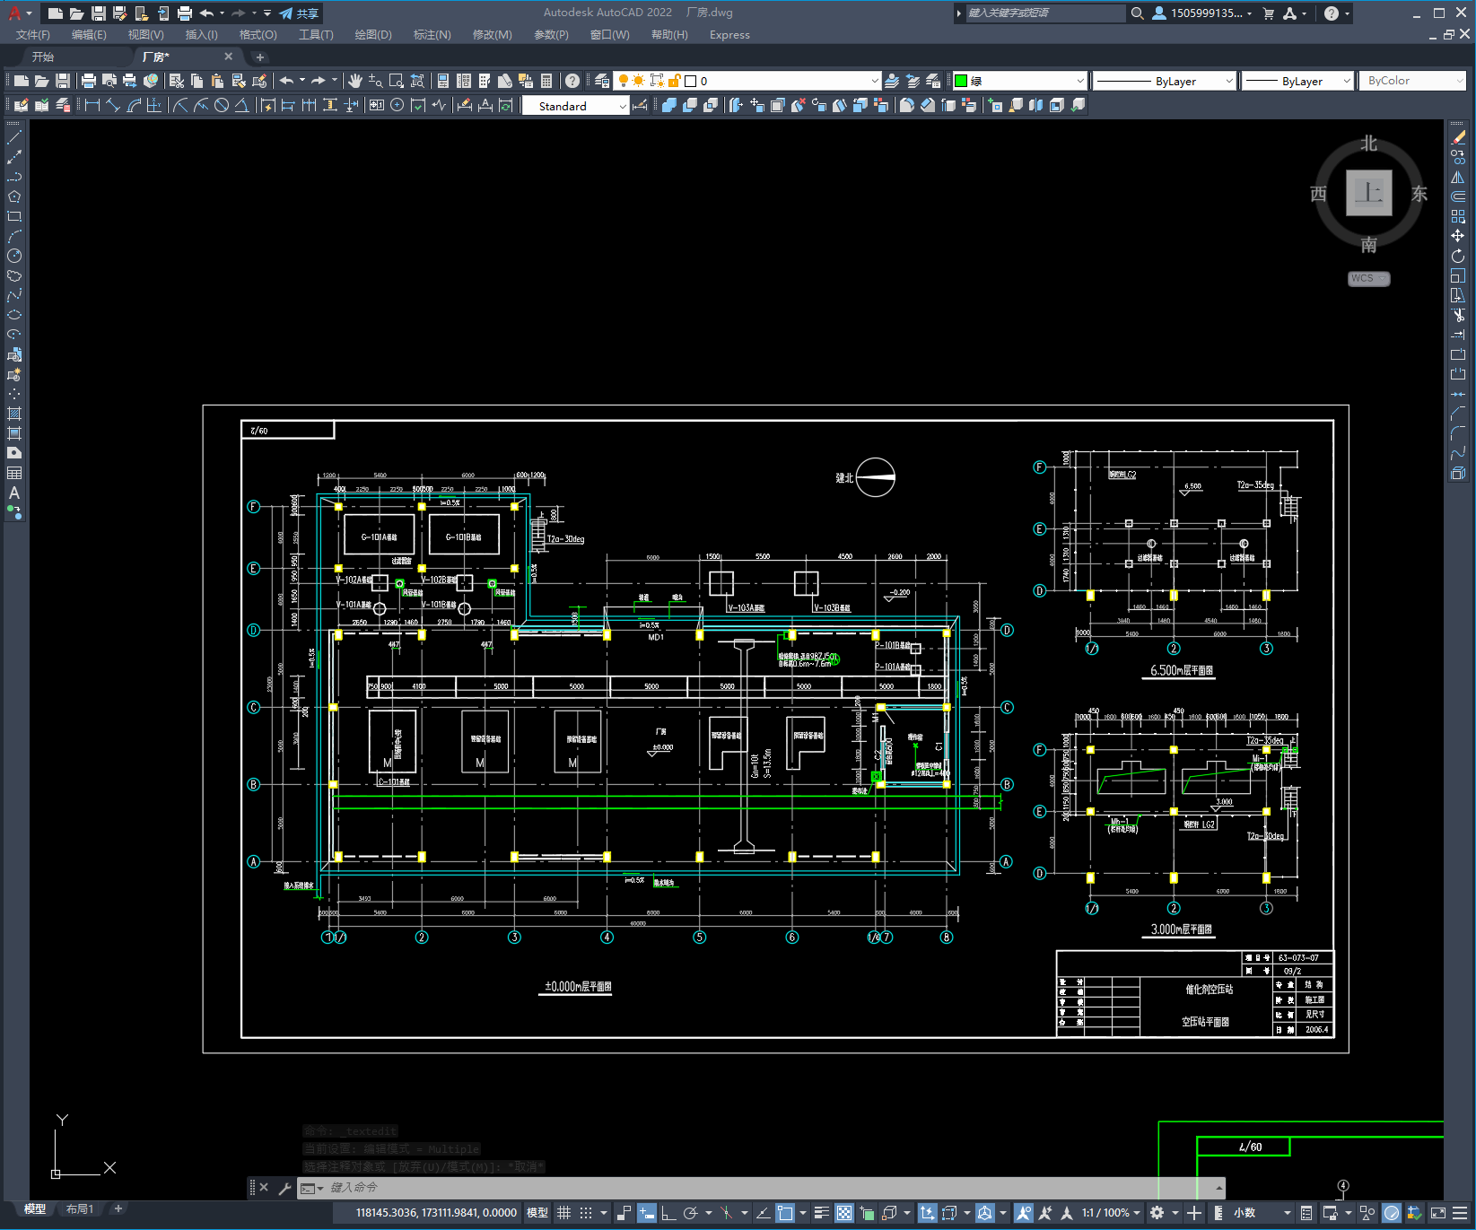The image size is (1476, 1230).
Task: Click the QuickCalc calculator icon
Action: [x=546, y=81]
